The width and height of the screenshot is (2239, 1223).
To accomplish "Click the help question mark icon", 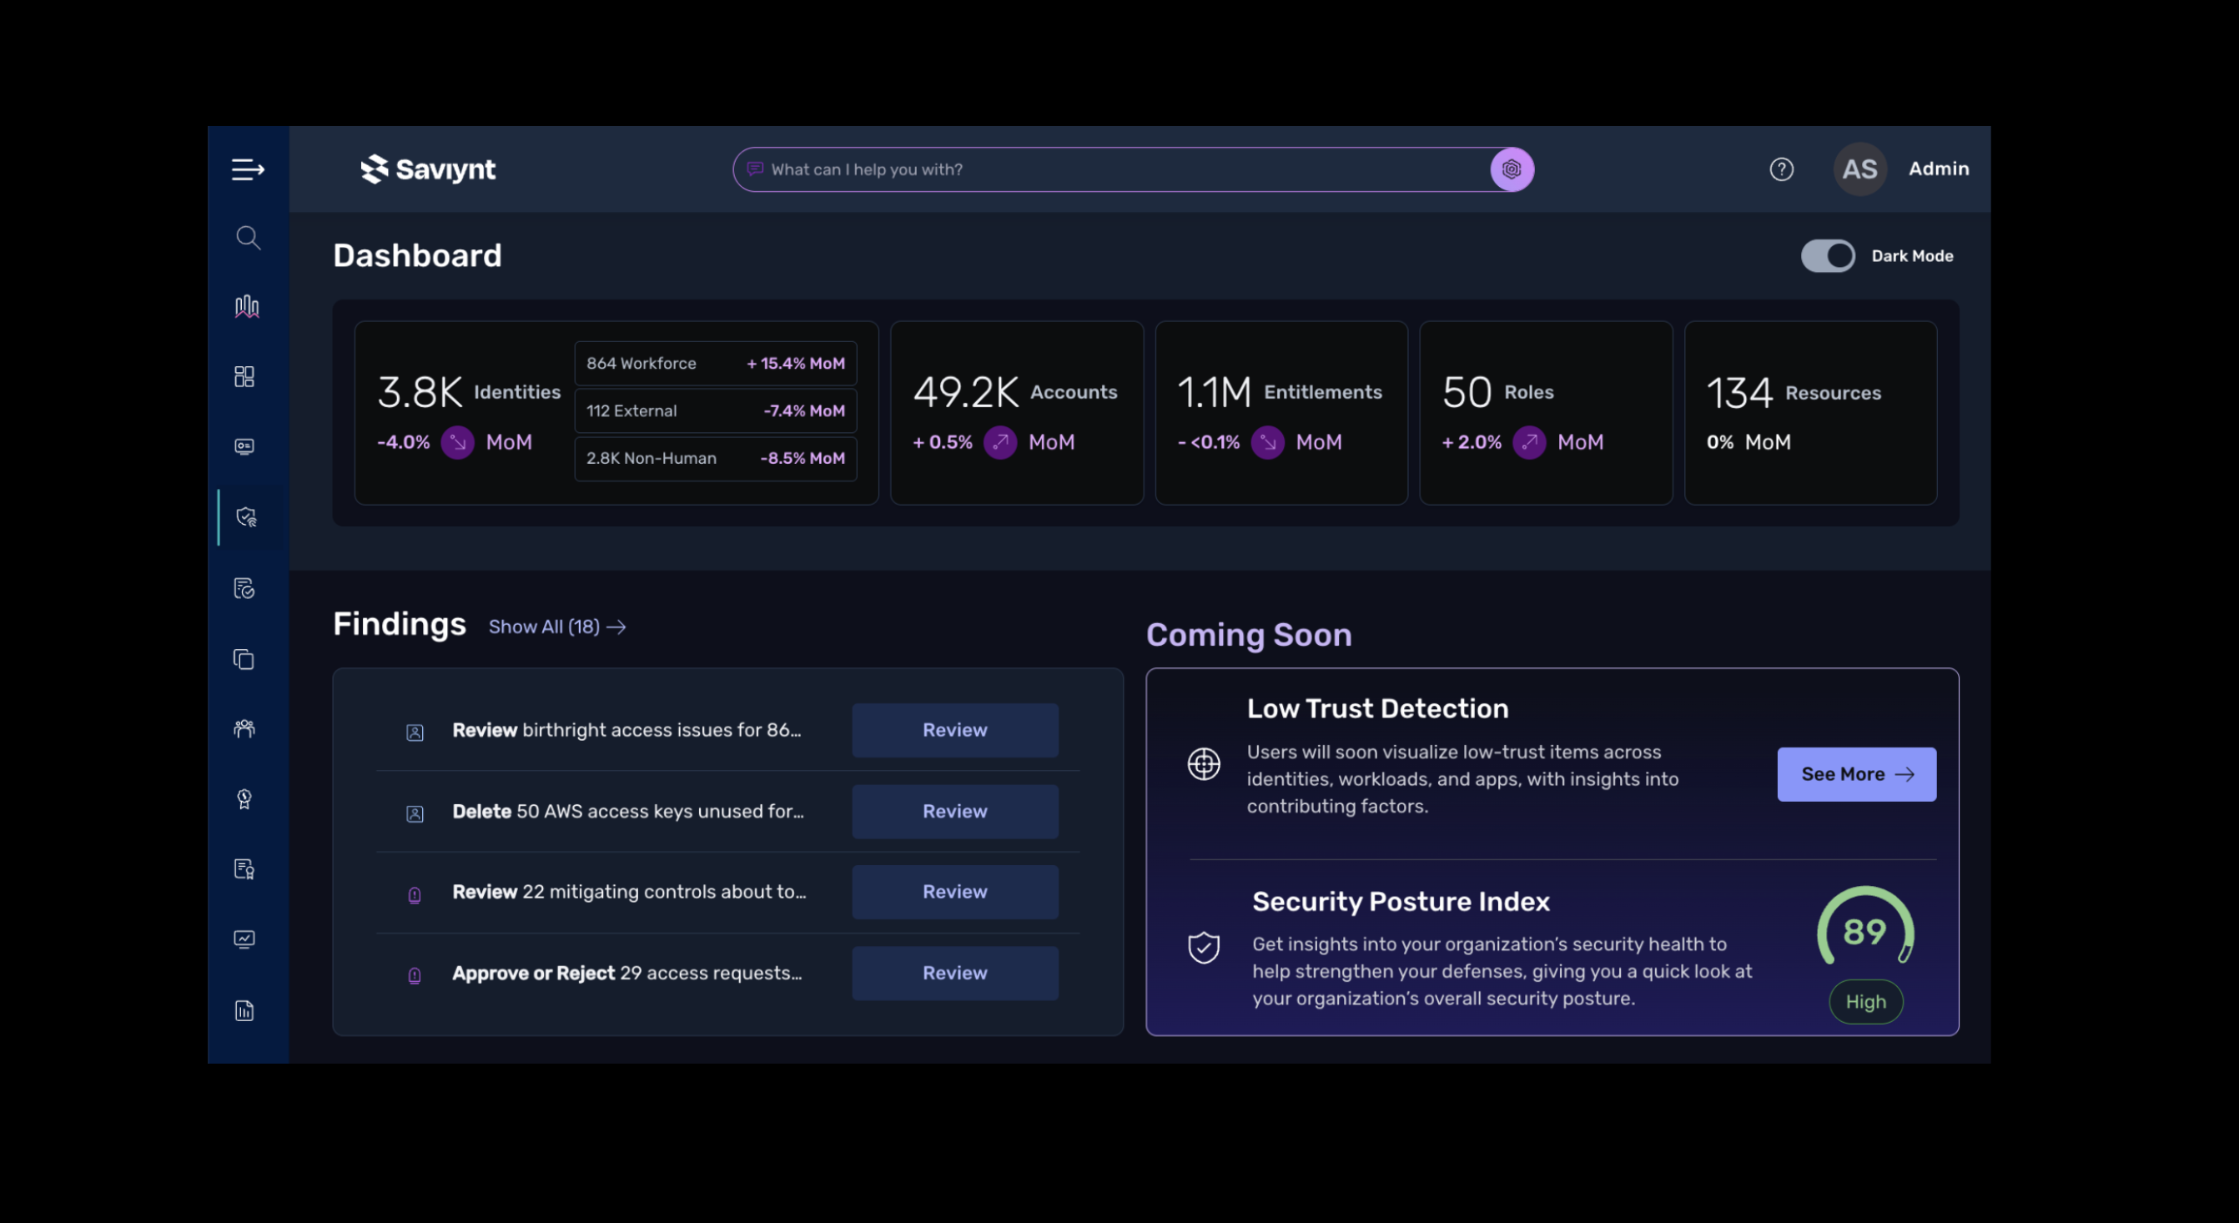I will point(1781,169).
